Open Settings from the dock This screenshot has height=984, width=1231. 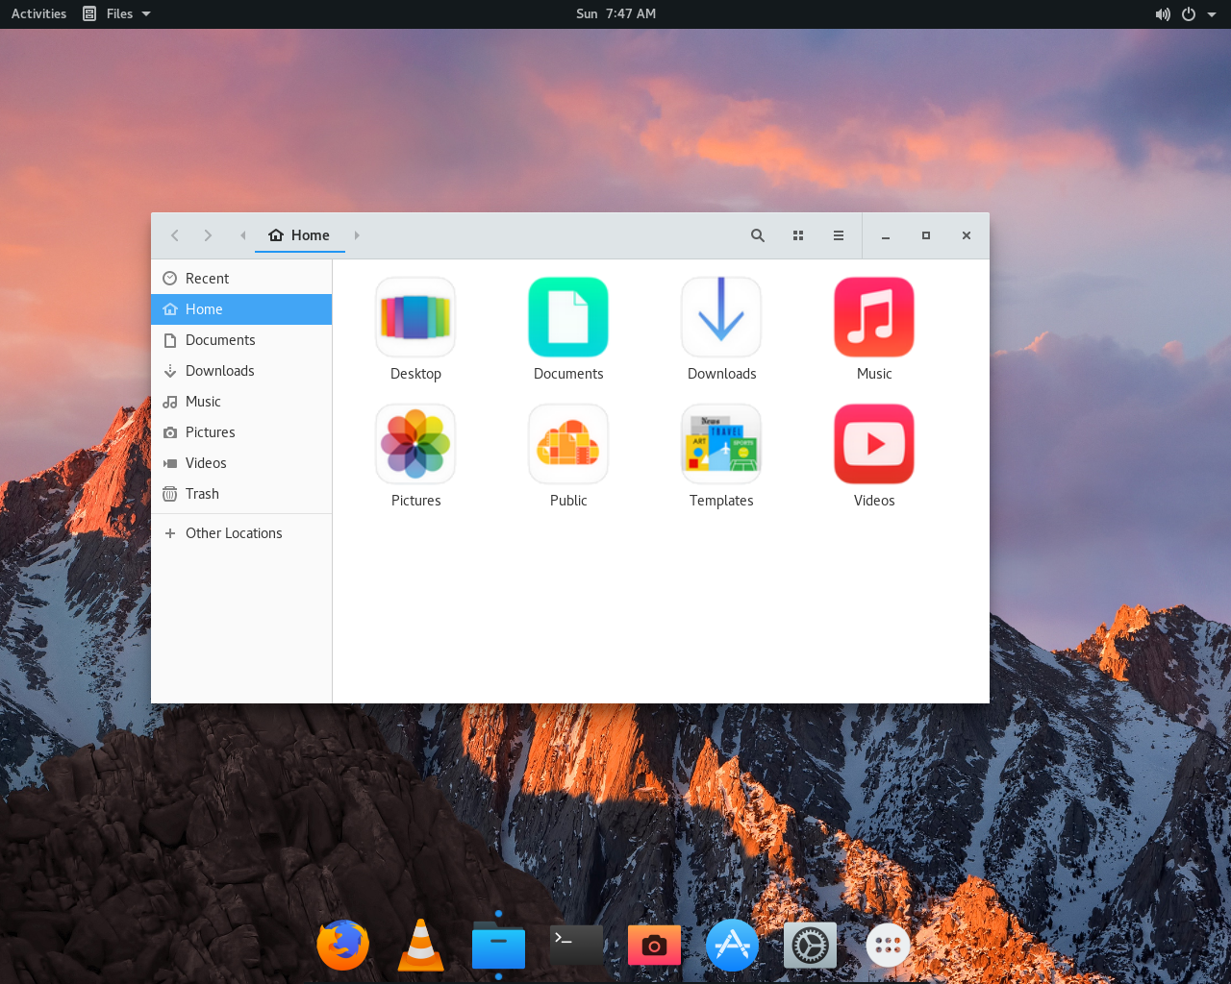(810, 945)
